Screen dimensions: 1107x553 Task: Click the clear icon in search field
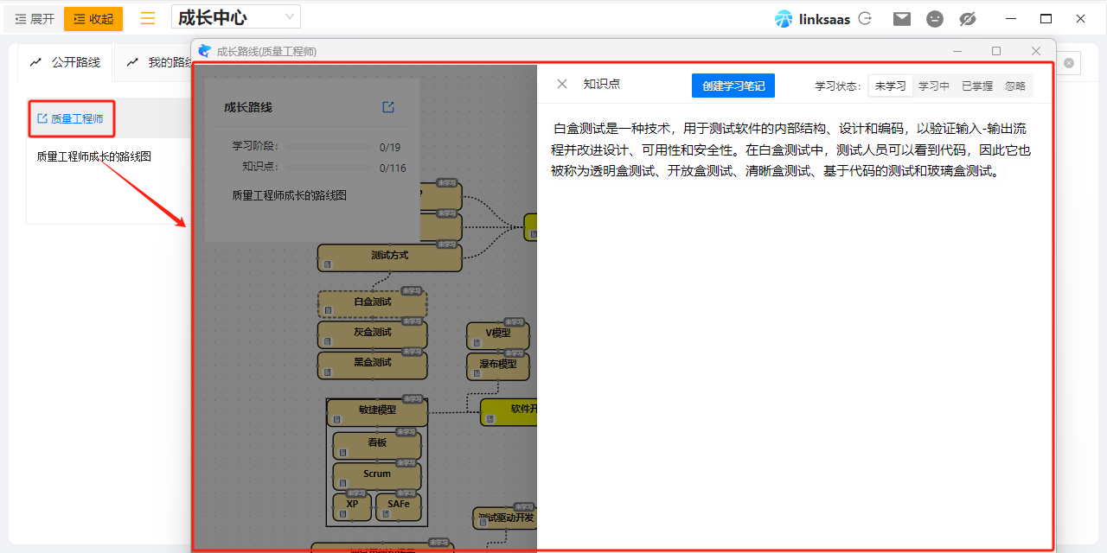tap(1069, 63)
